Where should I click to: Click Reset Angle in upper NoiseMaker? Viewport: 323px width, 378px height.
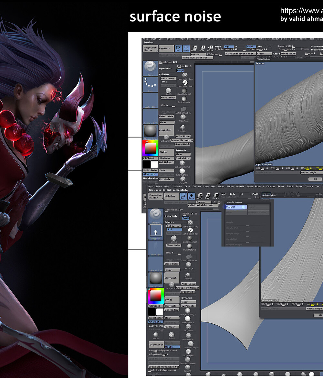pos(311,172)
